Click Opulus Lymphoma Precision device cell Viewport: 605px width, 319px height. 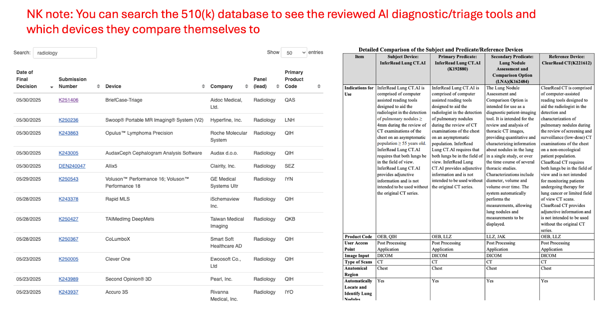click(139, 133)
